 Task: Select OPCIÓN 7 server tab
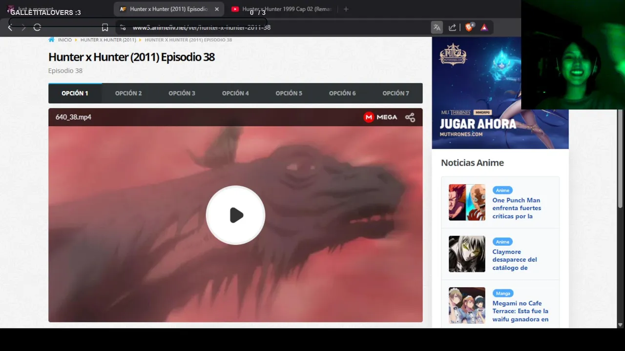click(x=396, y=93)
